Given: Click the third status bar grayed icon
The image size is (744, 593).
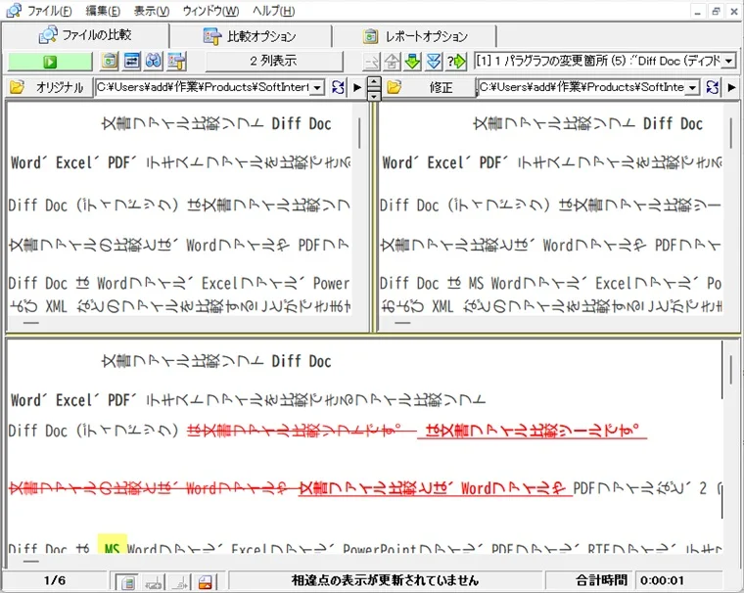Looking at the screenshot, I should tap(180, 581).
